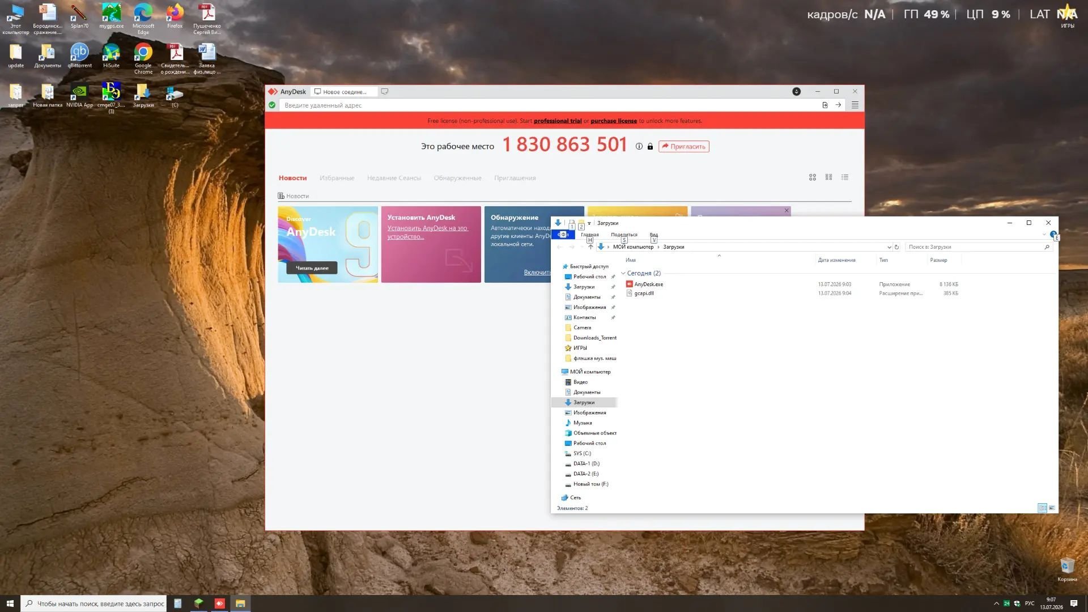The width and height of the screenshot is (1088, 612).
Task: Open the Explorer address bar history dropdown
Action: (x=889, y=246)
